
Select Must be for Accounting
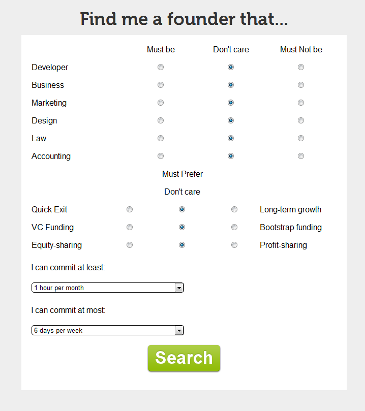point(161,156)
